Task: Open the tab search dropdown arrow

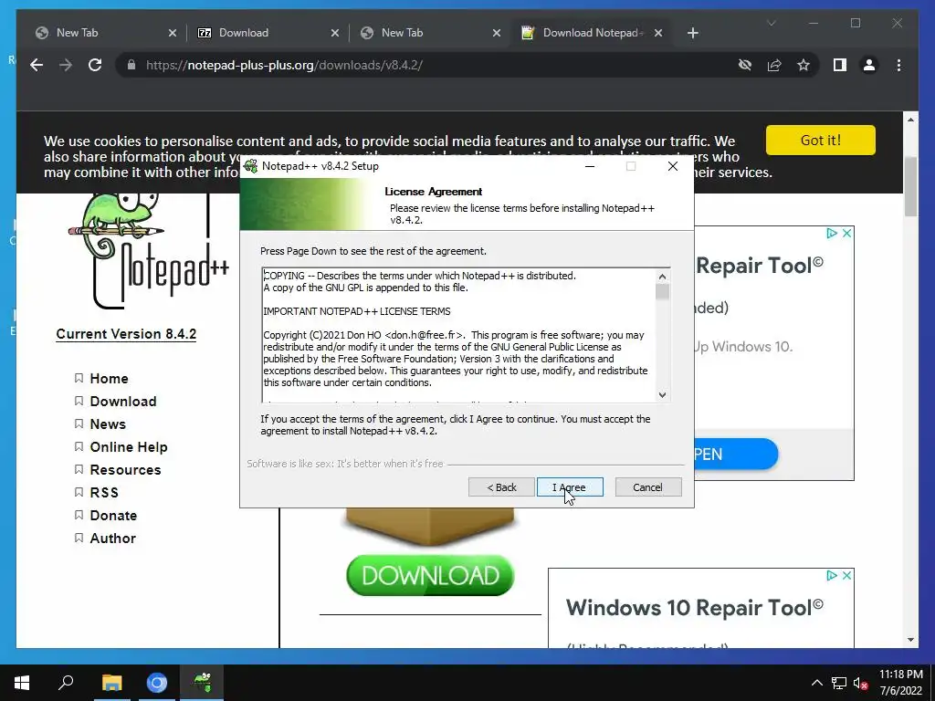Action: pyautogui.click(x=771, y=23)
